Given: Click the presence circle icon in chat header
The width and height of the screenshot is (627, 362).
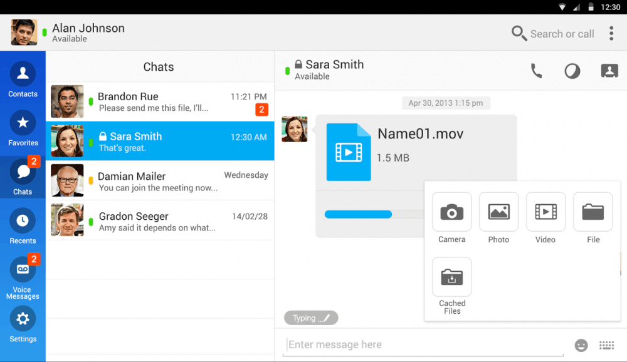Looking at the screenshot, I should click(572, 71).
